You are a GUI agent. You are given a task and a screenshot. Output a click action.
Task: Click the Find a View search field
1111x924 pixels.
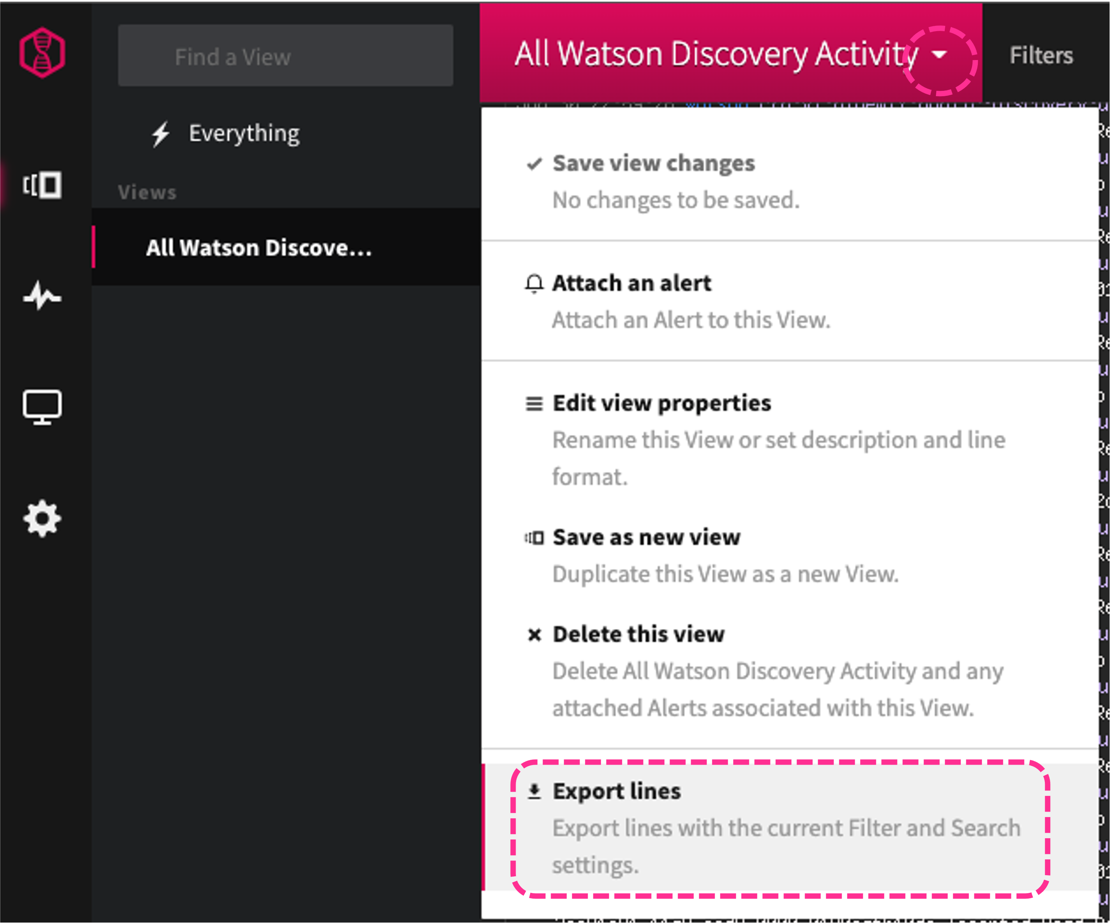(x=286, y=55)
